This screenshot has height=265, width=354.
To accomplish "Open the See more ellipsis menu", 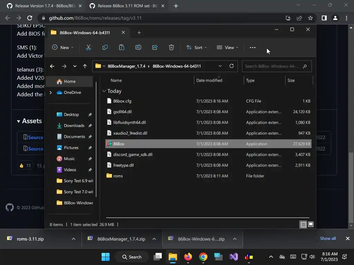I will 253,48.
